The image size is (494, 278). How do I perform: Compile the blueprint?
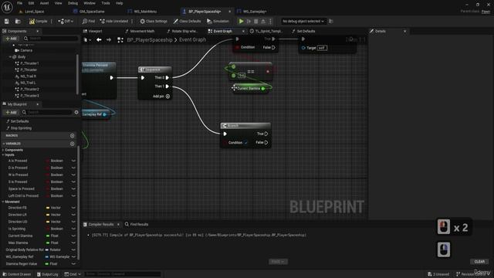click(x=38, y=22)
